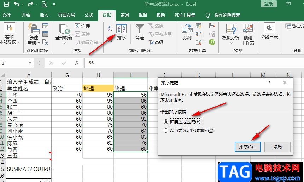Image resolution: width=304 pixels, height=182 pixels.
Task: Click the Outline (分级显示) icon
Action: coord(269,28)
